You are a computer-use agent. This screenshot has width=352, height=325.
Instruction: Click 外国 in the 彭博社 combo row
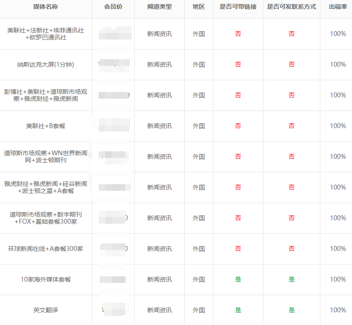[199, 95]
